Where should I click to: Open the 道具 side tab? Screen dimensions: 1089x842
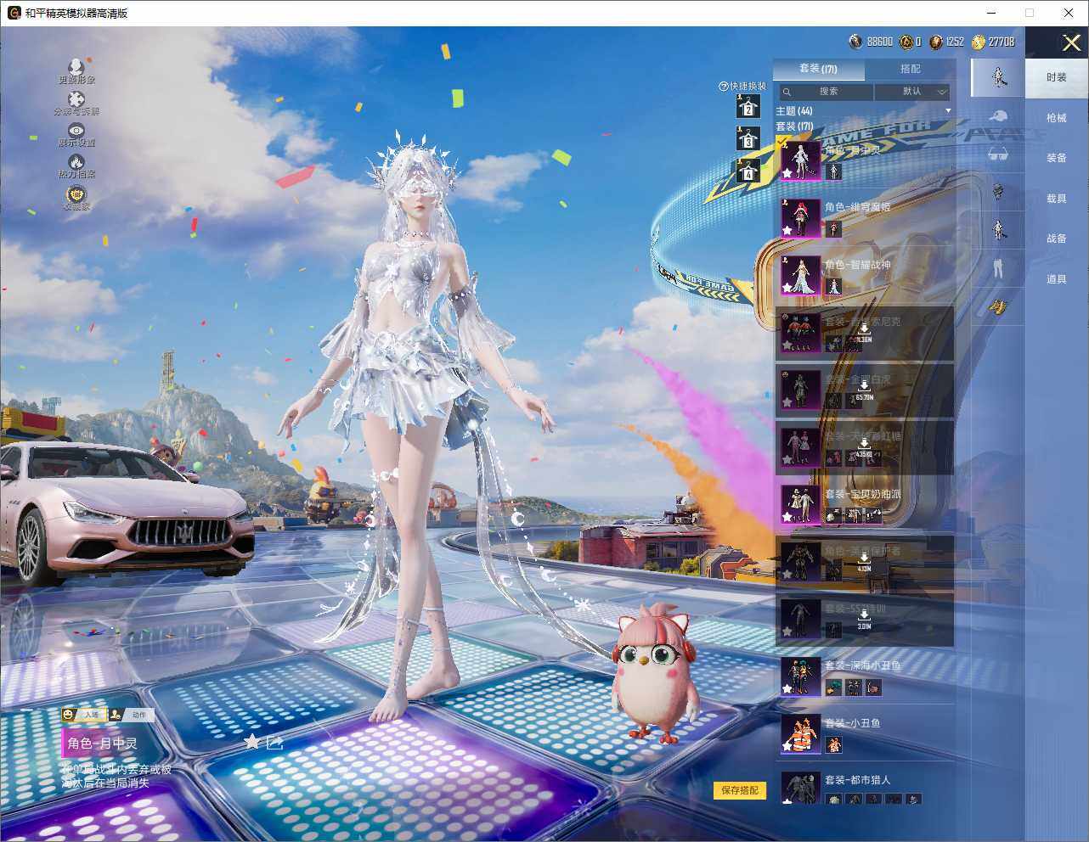pyautogui.click(x=1057, y=279)
